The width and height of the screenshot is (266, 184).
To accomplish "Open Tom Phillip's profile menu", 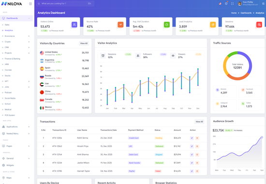I will point(248,3).
